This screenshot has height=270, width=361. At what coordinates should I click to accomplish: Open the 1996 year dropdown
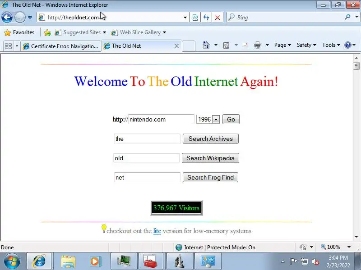click(x=208, y=119)
